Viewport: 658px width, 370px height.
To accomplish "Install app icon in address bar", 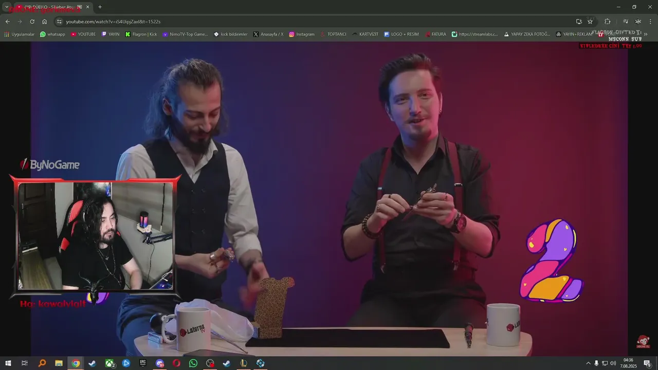I will click(x=579, y=22).
